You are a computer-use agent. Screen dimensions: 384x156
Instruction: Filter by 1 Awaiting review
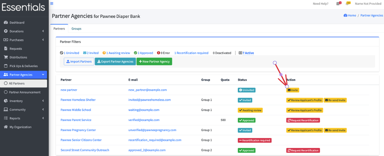coord(116,53)
